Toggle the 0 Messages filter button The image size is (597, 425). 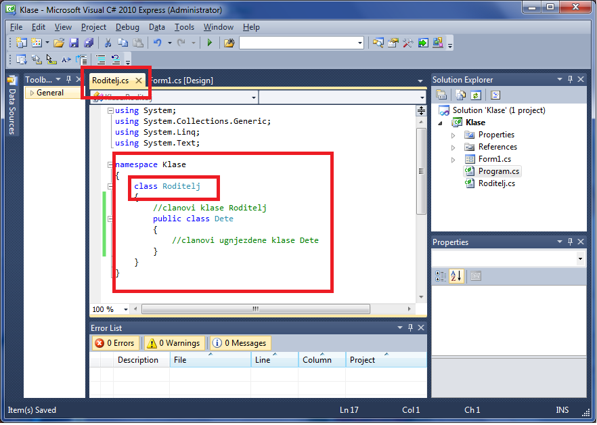point(240,343)
